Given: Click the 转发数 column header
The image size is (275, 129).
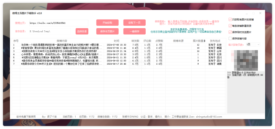Looking at the screenshot, I should [x=135, y=41].
